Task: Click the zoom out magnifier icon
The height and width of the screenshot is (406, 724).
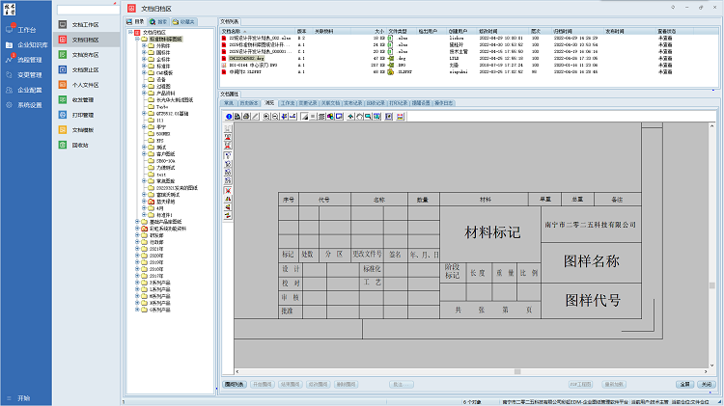Action: tap(275, 117)
